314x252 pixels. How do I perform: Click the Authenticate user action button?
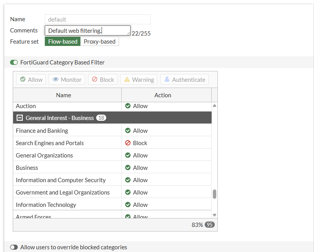click(x=184, y=79)
